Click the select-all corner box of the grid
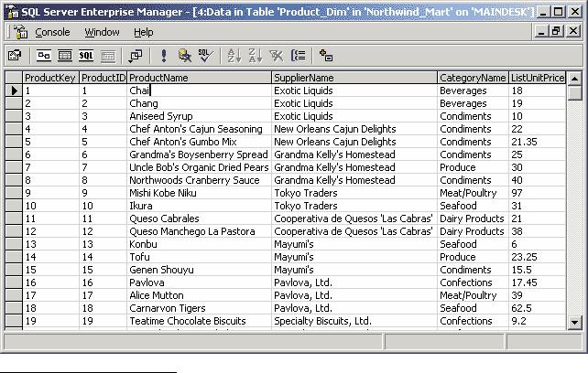 click(14, 78)
